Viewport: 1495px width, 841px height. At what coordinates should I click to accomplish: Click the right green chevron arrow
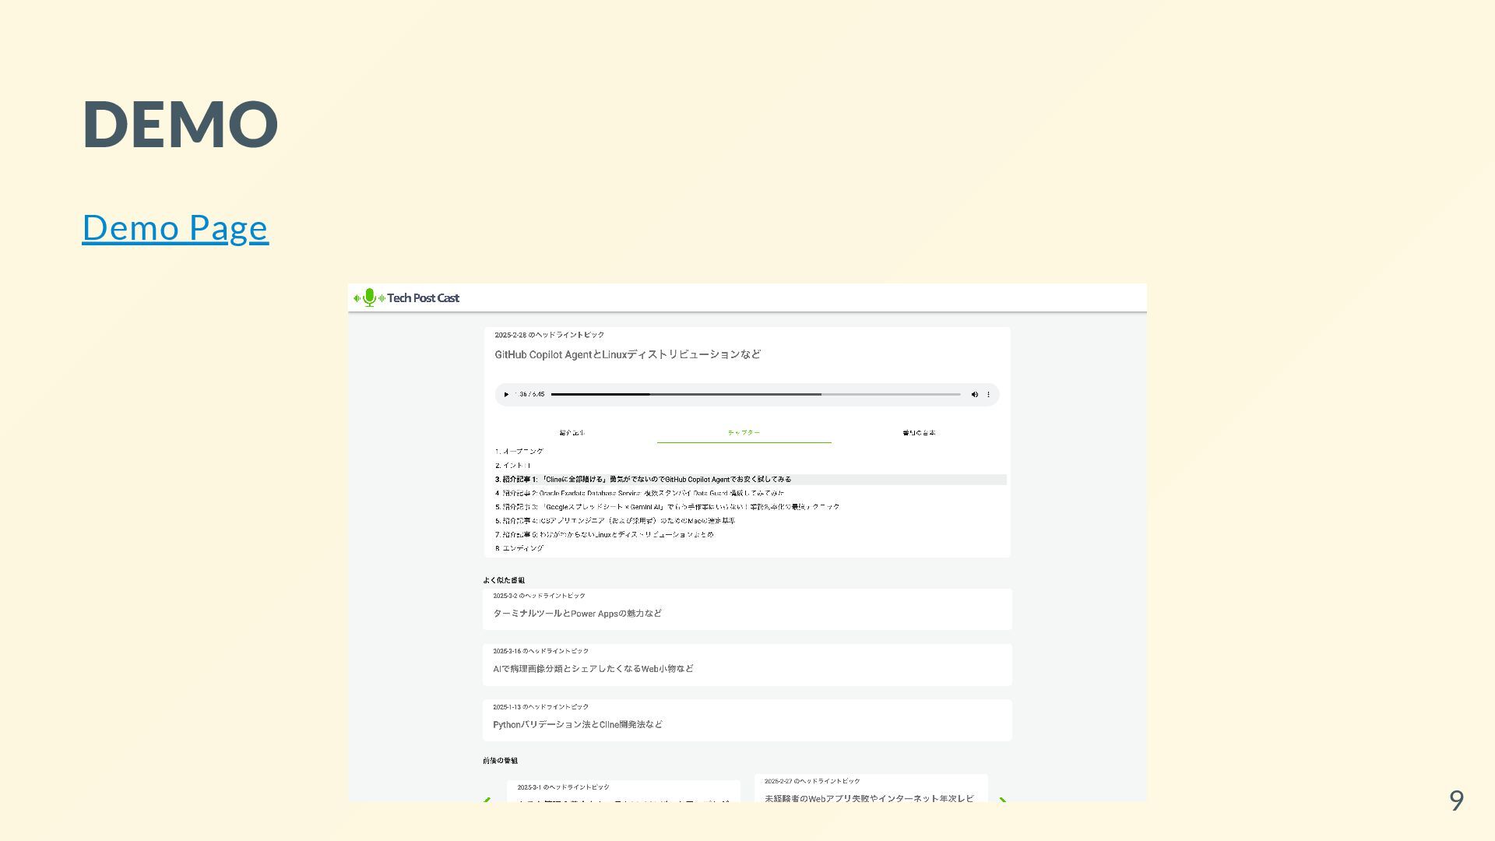coord(1002,800)
